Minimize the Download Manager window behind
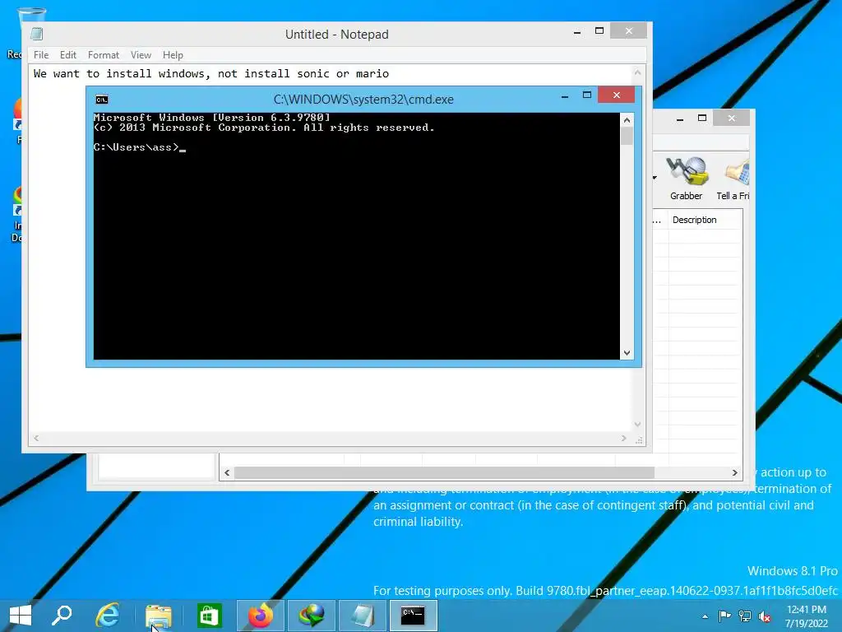Screen dimensions: 842x632 click(x=680, y=119)
